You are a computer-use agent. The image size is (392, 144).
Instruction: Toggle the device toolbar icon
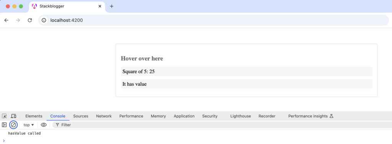(x=13, y=116)
